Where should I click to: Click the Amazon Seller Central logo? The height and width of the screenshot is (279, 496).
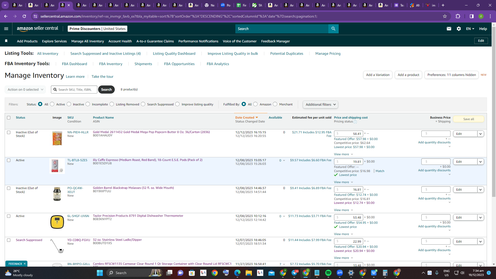tap(37, 29)
